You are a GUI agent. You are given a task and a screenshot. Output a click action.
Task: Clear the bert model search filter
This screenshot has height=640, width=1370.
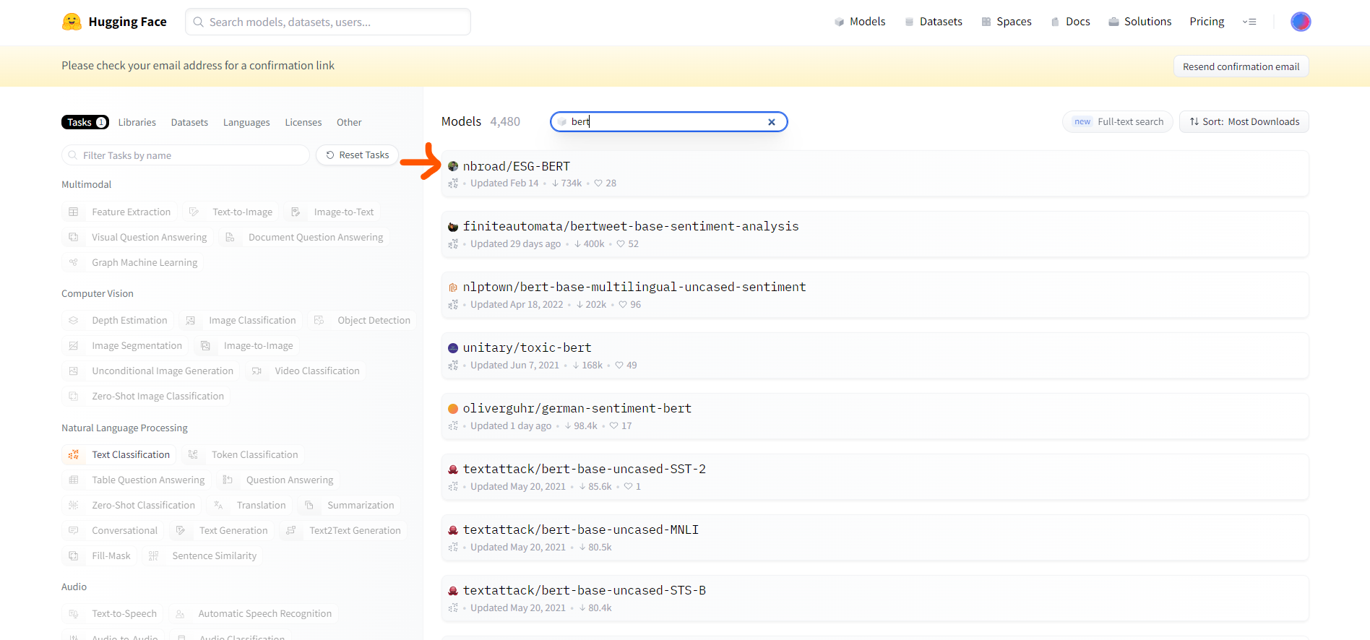[x=772, y=122]
